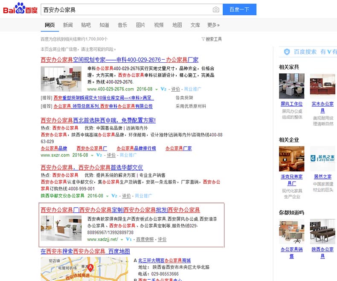Click red marker A on the map
337x281 pixels.
click(x=90, y=268)
